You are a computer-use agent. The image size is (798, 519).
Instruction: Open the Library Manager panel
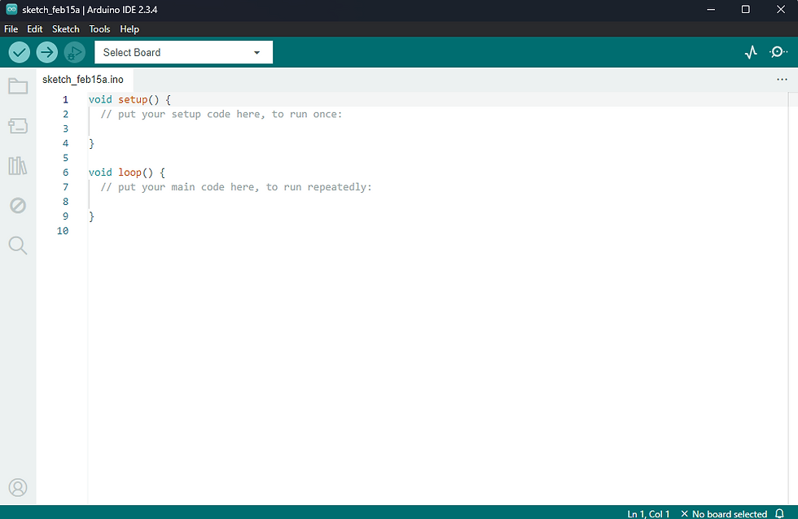point(18,166)
